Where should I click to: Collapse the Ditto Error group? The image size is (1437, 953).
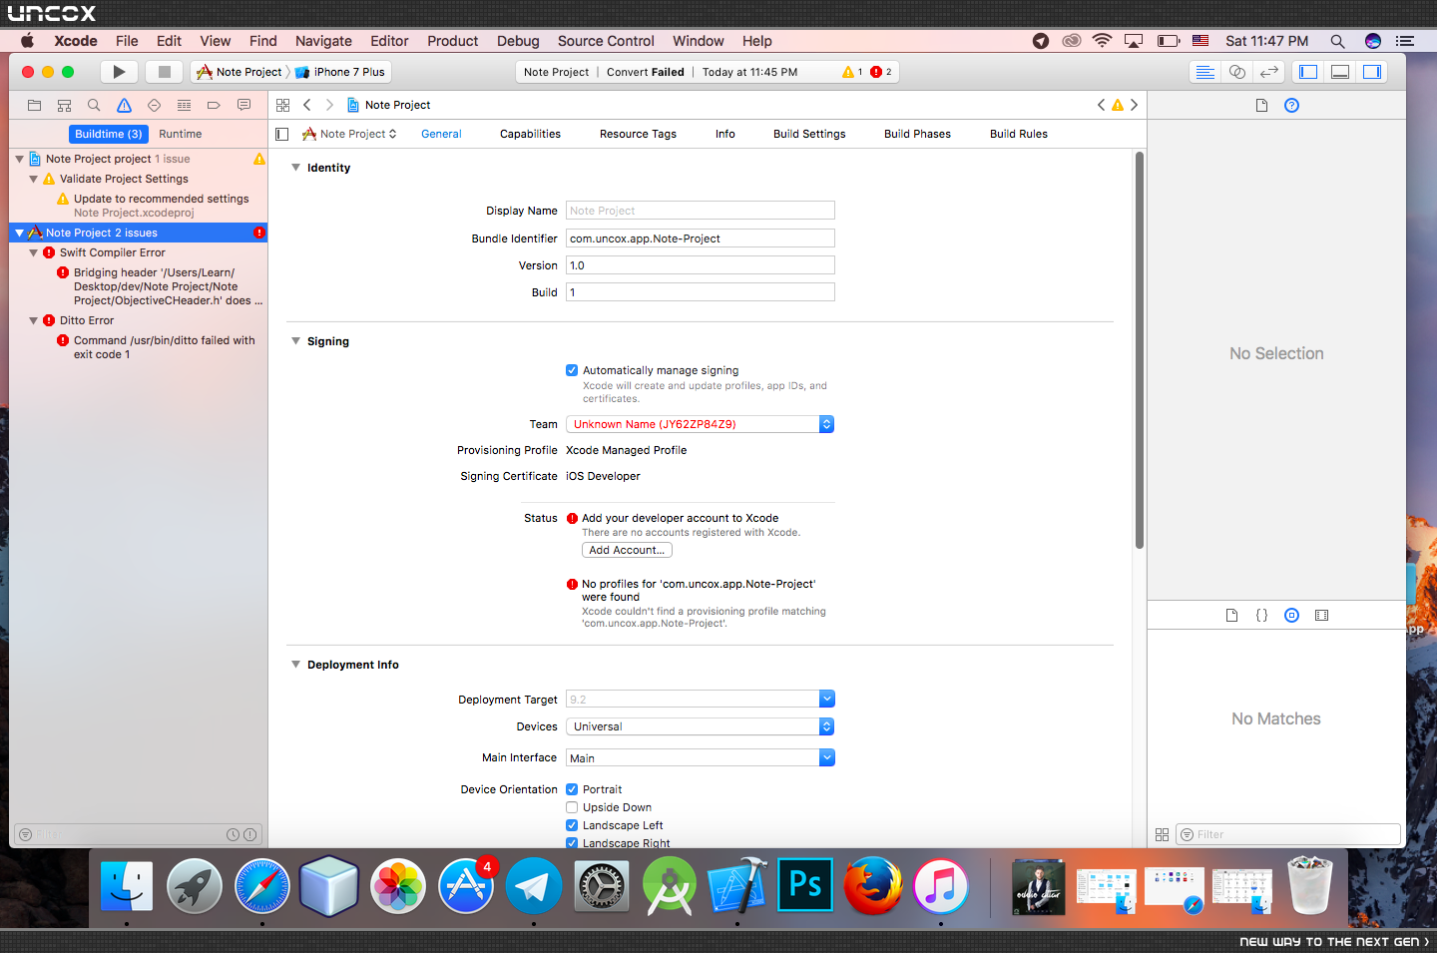pyautogui.click(x=34, y=320)
